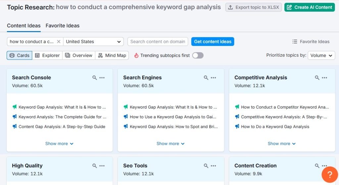Click the orange help question mark button

(330, 174)
